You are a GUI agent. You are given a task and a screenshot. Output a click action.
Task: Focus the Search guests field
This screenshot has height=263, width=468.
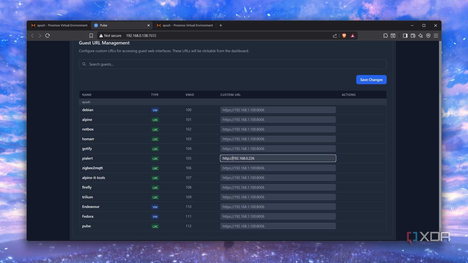pyautogui.click(x=233, y=64)
